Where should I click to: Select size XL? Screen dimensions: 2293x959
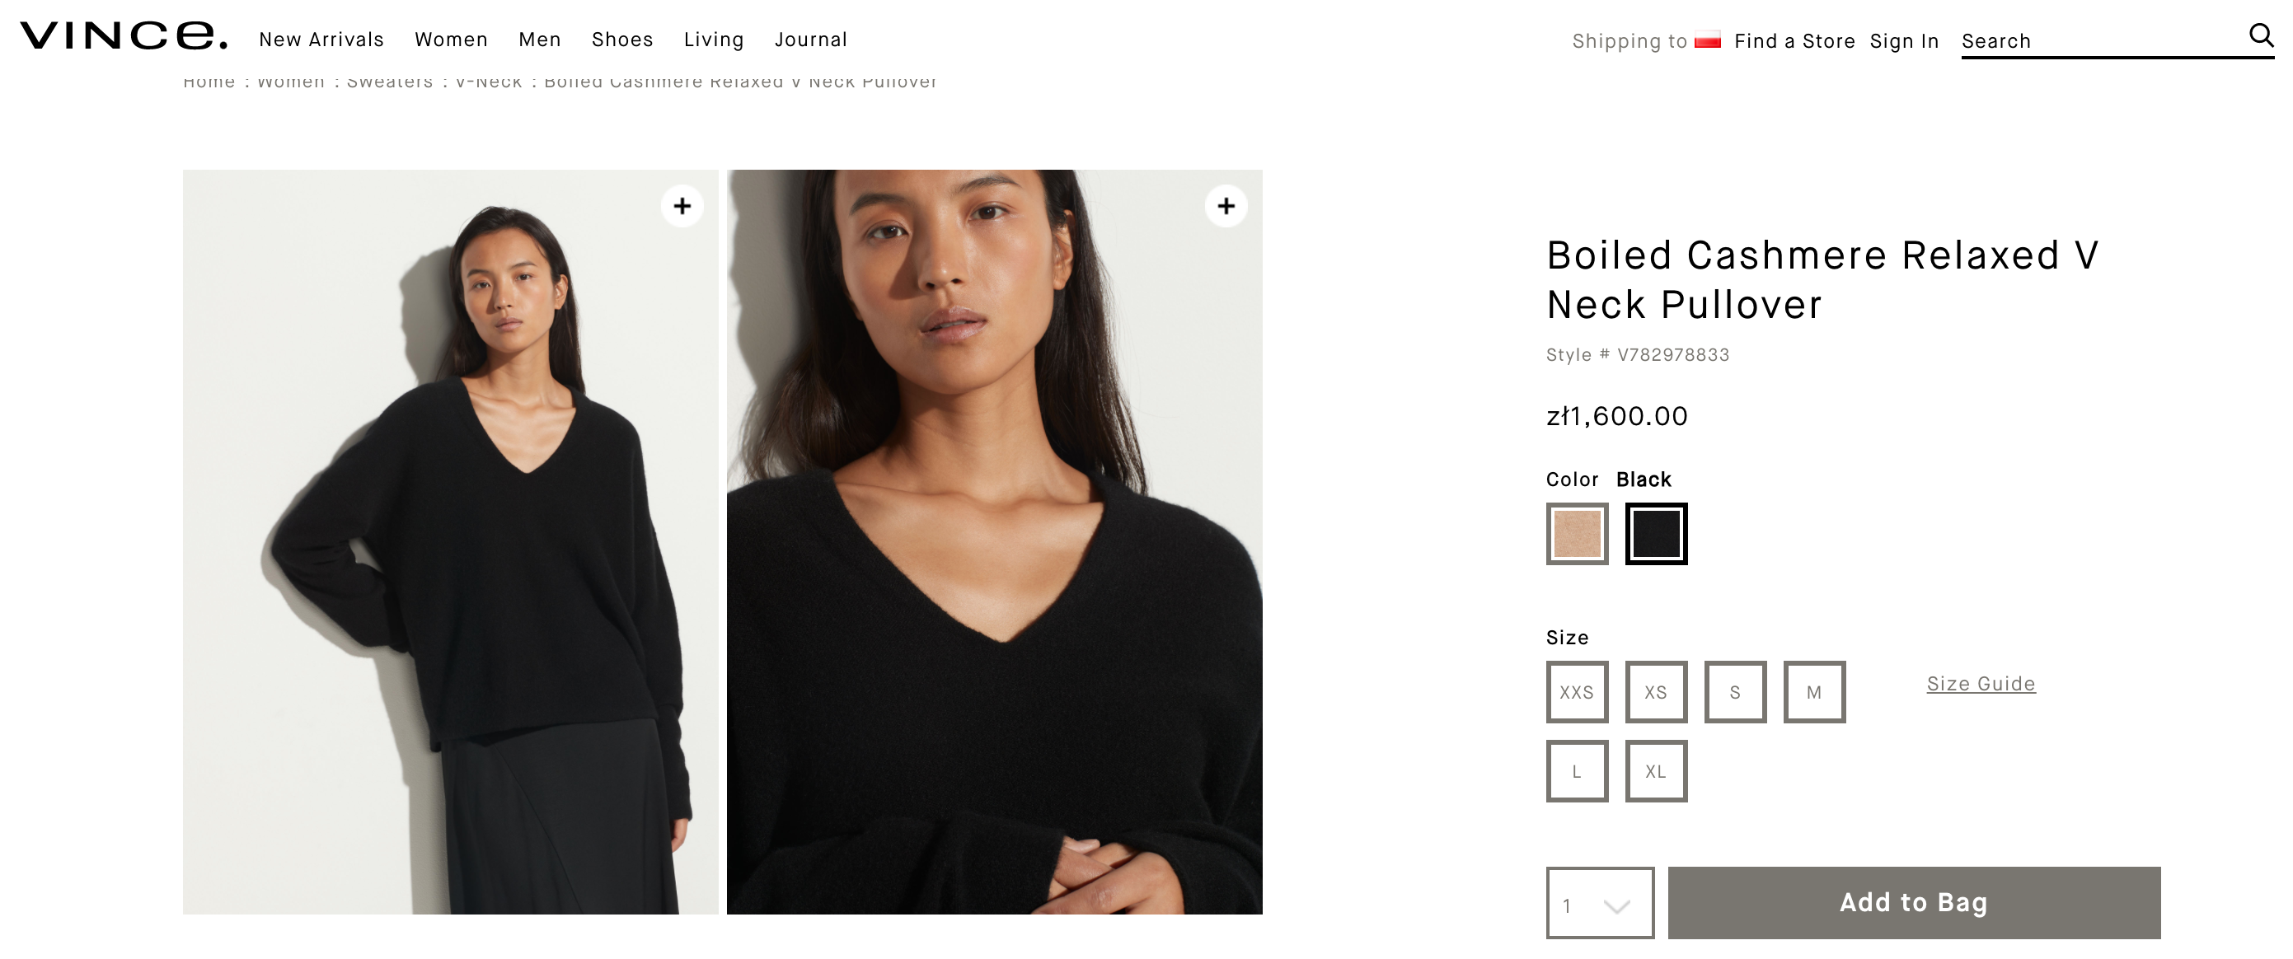(1656, 771)
